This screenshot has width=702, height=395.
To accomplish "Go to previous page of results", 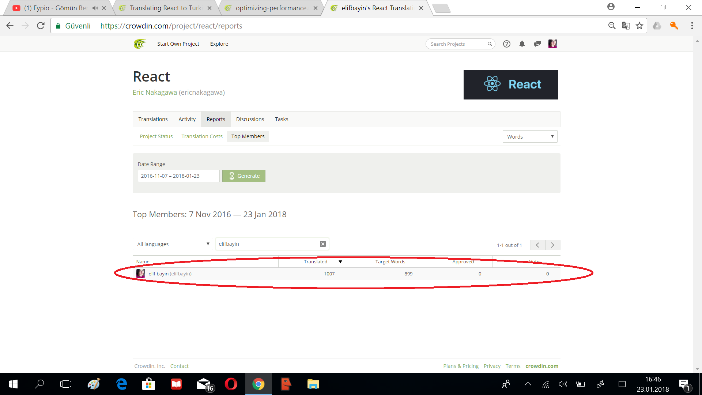I will (537, 245).
